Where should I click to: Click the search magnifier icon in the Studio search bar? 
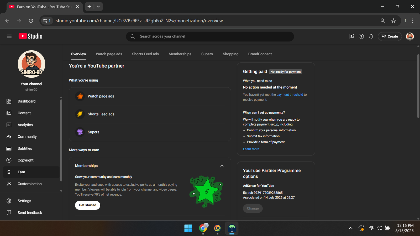[133, 36]
